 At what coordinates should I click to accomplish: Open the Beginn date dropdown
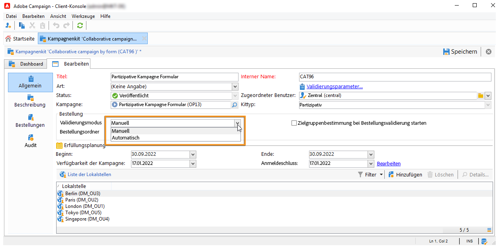click(193, 154)
